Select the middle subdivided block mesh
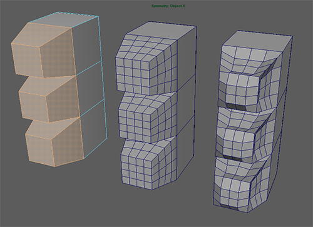The image size is (313, 227). pos(155,105)
